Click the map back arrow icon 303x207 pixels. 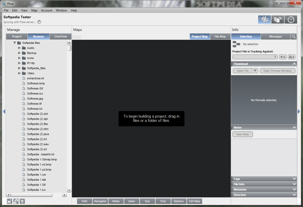point(74,37)
